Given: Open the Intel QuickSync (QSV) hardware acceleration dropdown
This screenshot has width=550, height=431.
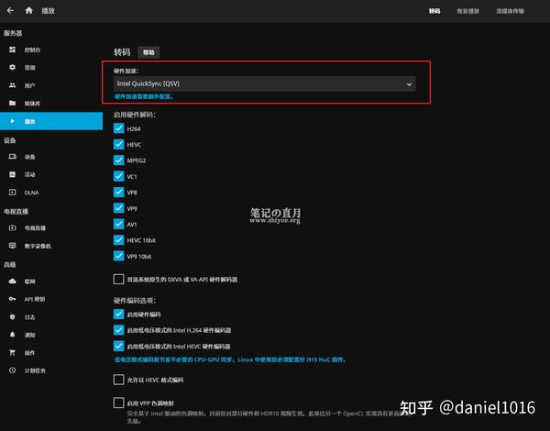Looking at the screenshot, I should point(265,83).
